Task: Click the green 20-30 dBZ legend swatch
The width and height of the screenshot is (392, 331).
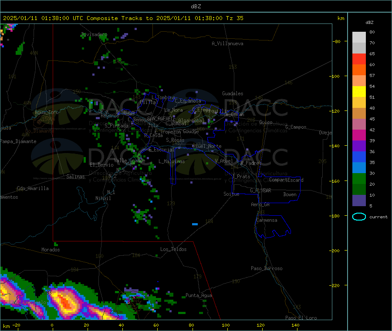Action: point(359,178)
